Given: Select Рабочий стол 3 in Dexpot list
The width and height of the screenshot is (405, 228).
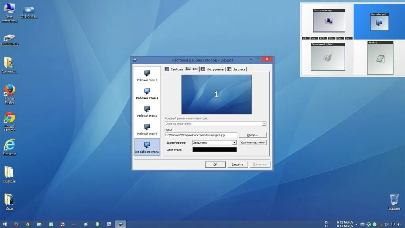Looking at the screenshot, I should 147,111.
